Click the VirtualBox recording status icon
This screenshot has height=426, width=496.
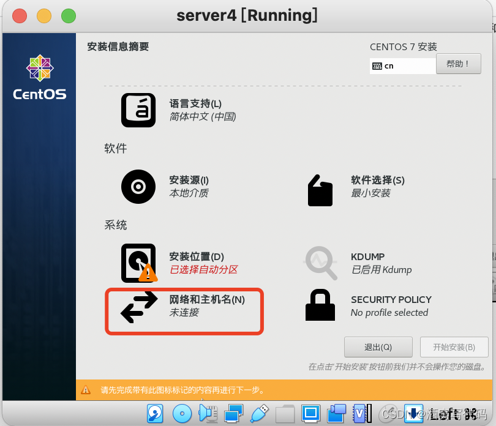click(x=336, y=413)
